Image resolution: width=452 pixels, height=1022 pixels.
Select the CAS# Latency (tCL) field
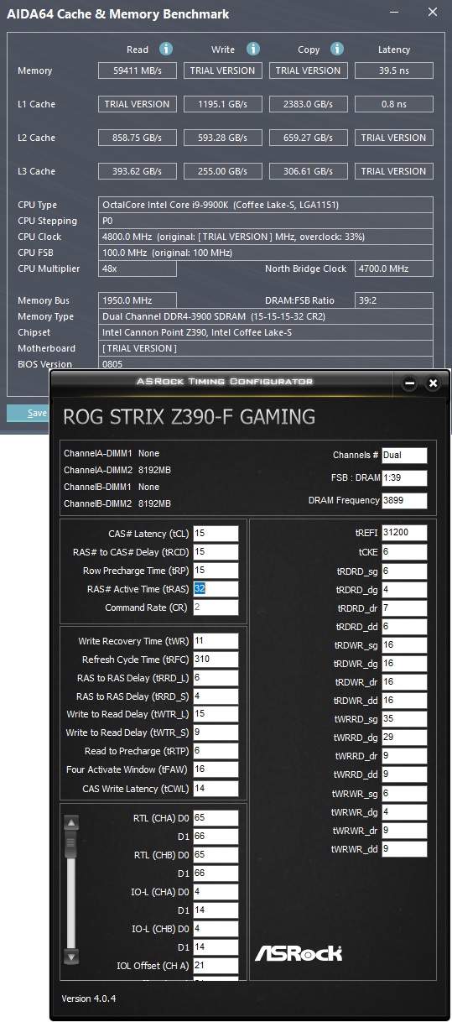click(x=216, y=534)
